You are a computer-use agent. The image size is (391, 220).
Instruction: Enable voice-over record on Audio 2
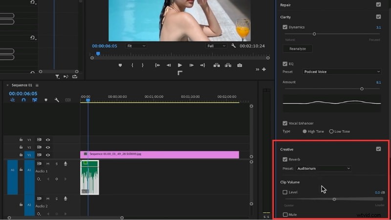(x=65, y=198)
